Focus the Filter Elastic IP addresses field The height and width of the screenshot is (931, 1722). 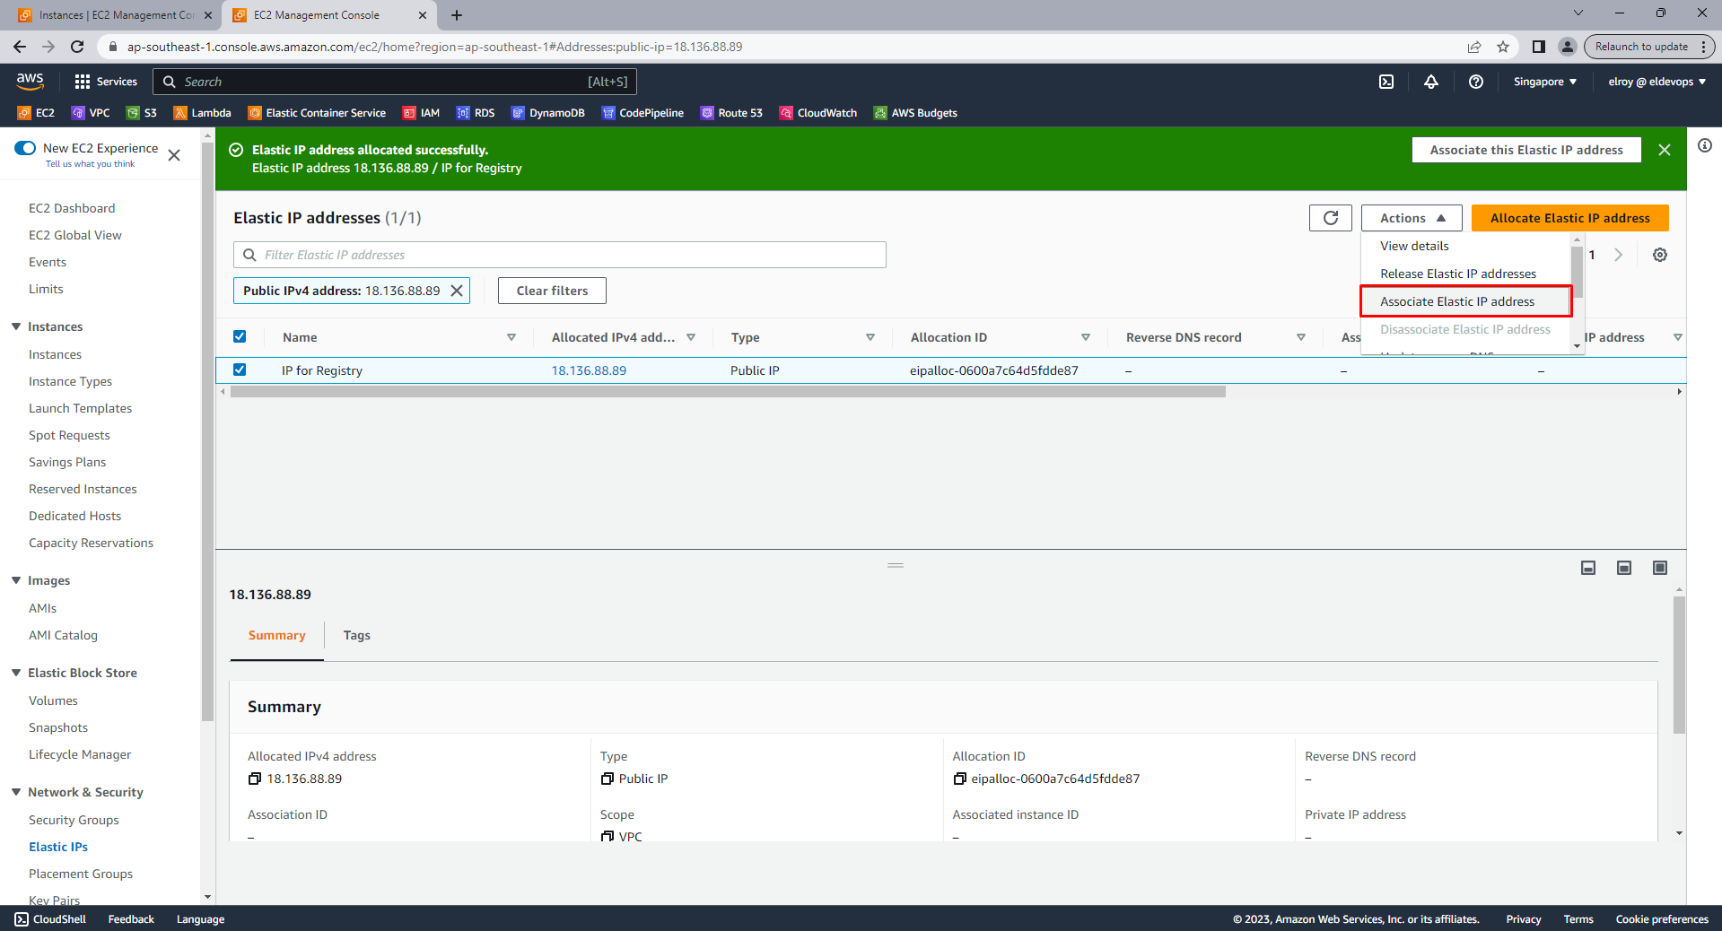pos(560,255)
